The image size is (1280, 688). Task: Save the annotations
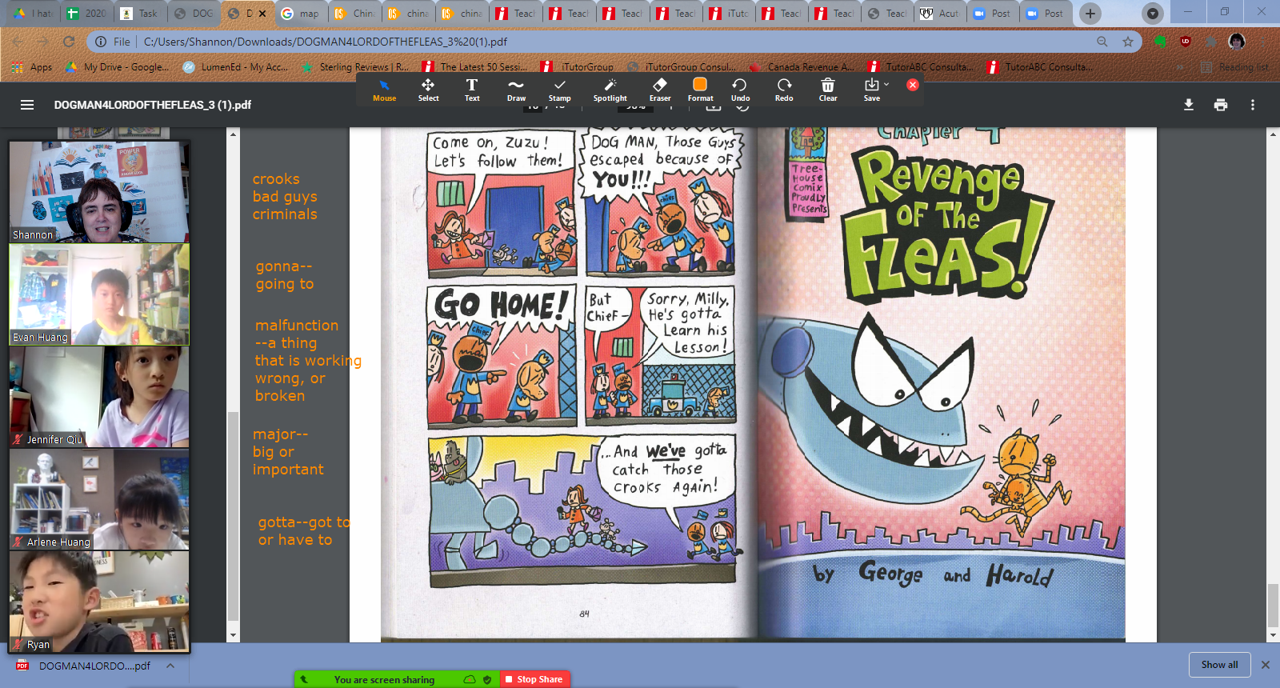click(871, 90)
